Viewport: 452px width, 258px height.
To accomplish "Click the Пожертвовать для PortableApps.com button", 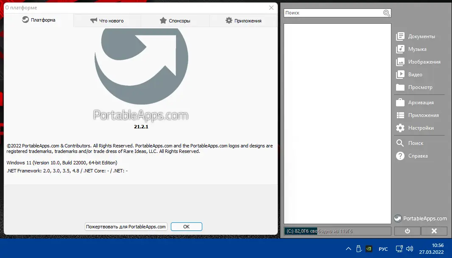I will tap(126, 227).
